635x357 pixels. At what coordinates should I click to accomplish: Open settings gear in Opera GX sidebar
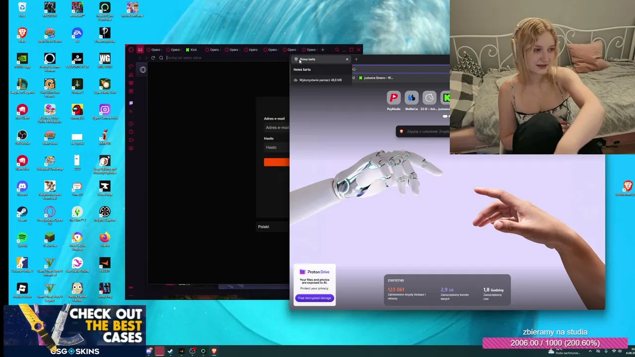point(131,148)
